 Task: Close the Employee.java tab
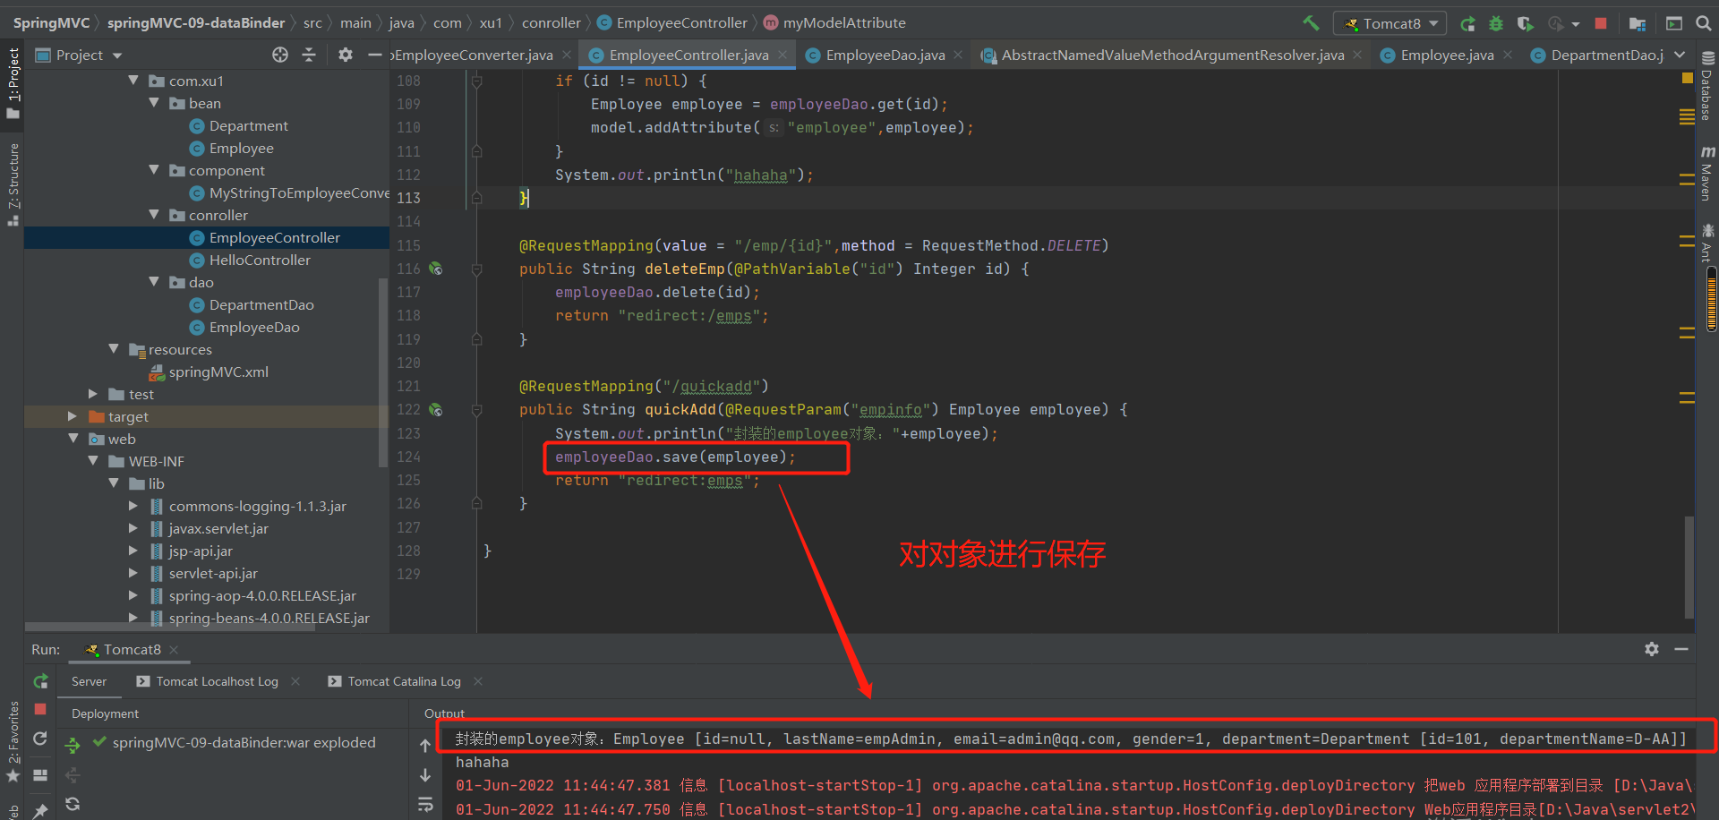tap(1508, 55)
